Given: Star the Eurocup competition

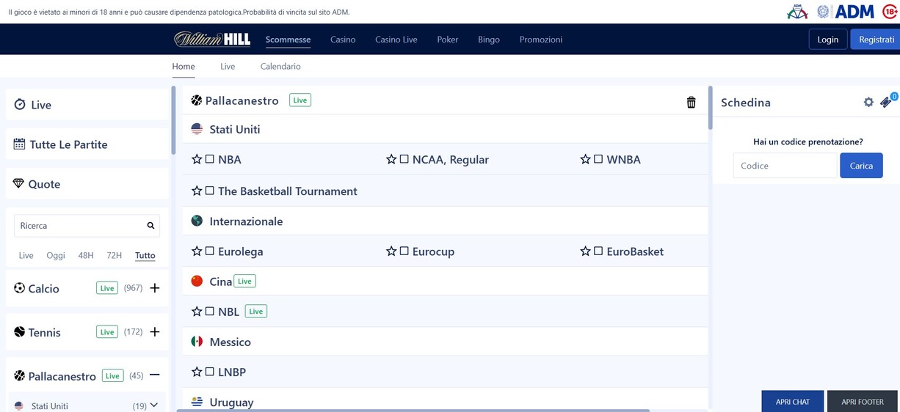Looking at the screenshot, I should (391, 251).
